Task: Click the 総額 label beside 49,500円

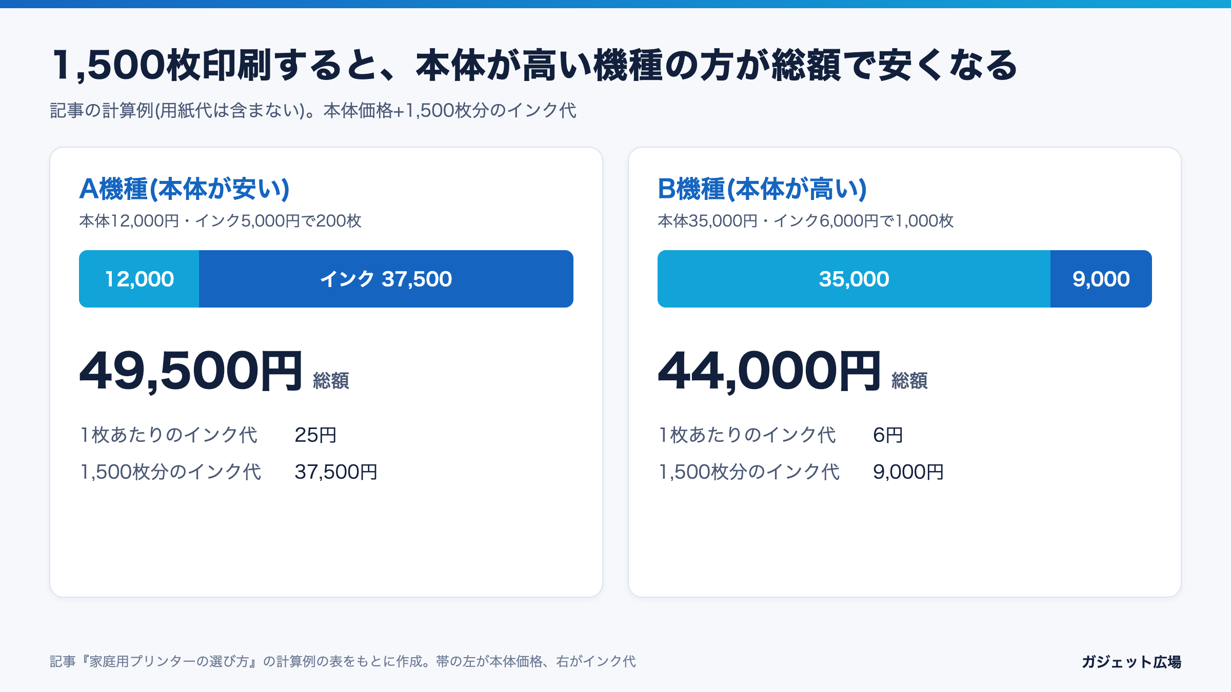Action: click(x=331, y=381)
